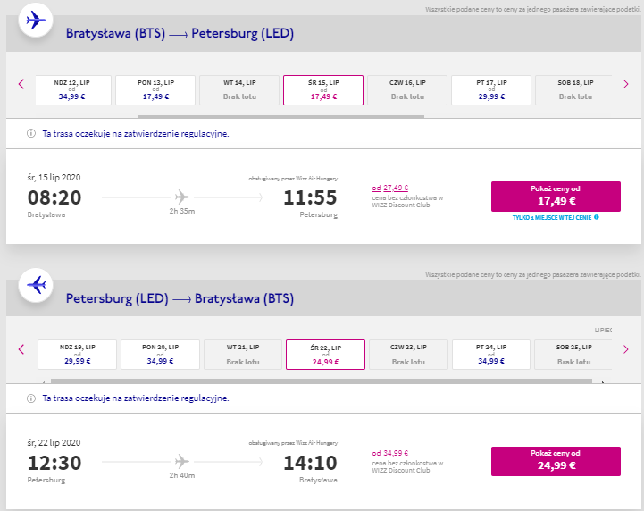Select outbound date NDZ 12, LIP
This screenshot has height=511, width=644.
pyautogui.click(x=72, y=90)
